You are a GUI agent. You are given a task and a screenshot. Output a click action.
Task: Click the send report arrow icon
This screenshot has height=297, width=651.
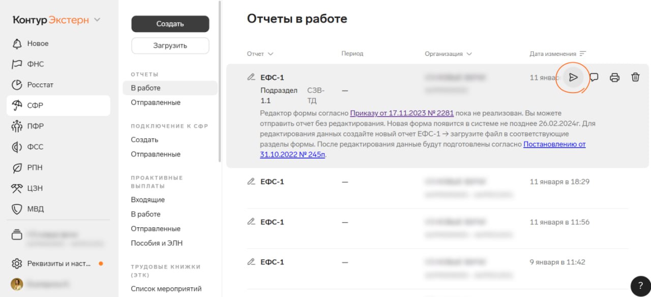573,77
